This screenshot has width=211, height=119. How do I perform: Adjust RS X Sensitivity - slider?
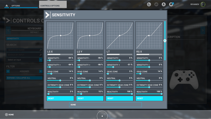click(149, 60)
